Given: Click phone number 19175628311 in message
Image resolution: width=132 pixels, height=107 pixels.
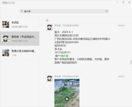Looking at the screenshot, I should pyautogui.click(x=63, y=52).
